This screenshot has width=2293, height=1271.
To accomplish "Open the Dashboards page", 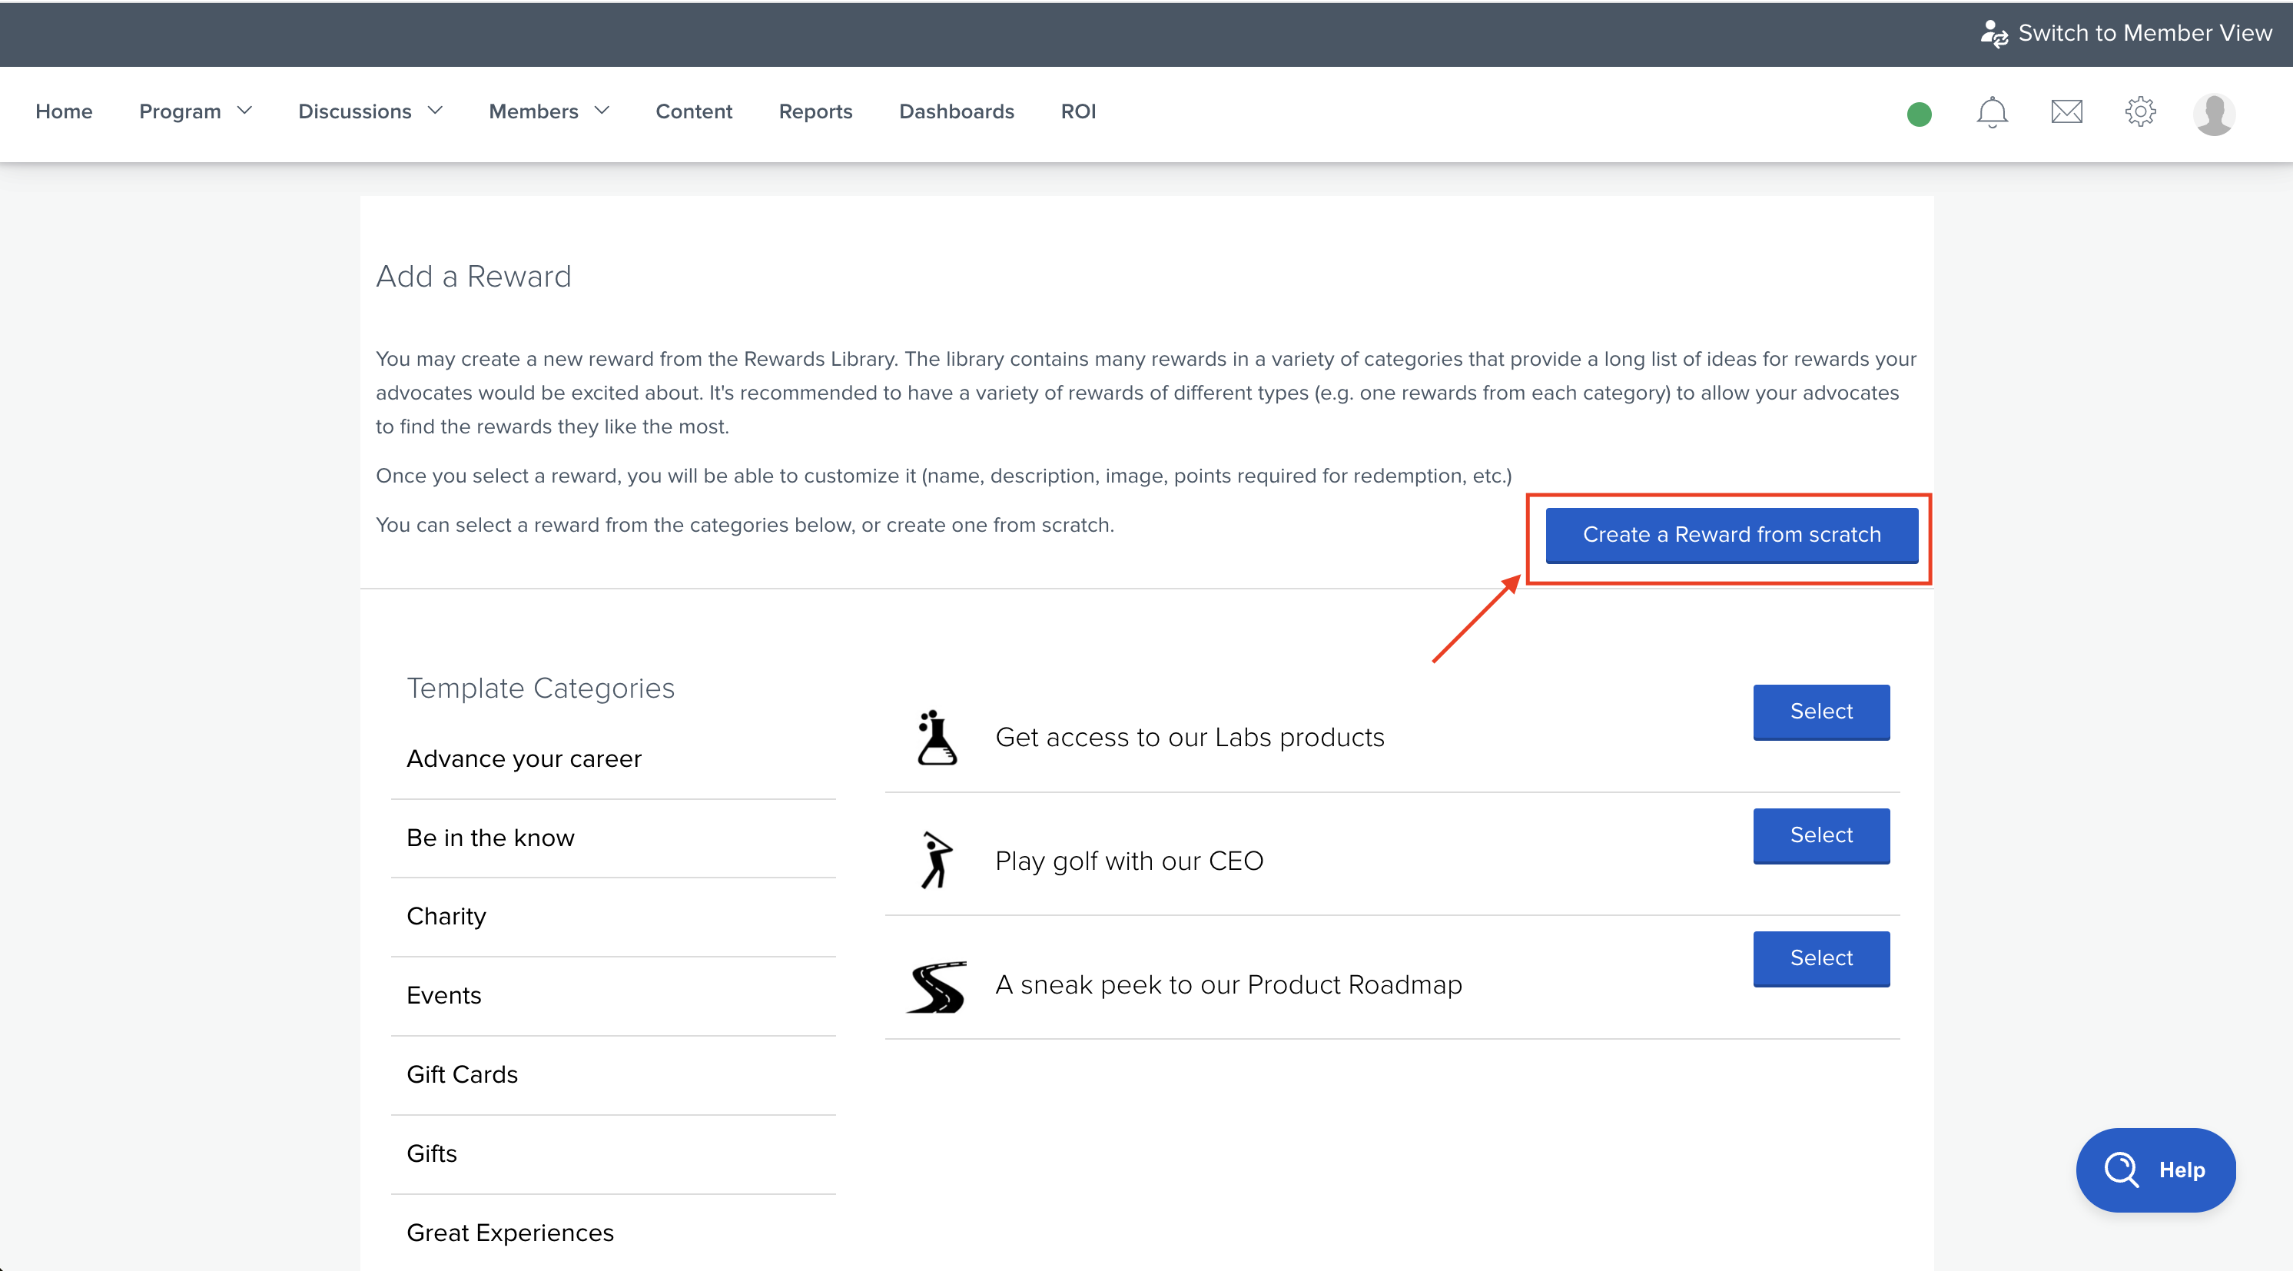I will click(956, 111).
